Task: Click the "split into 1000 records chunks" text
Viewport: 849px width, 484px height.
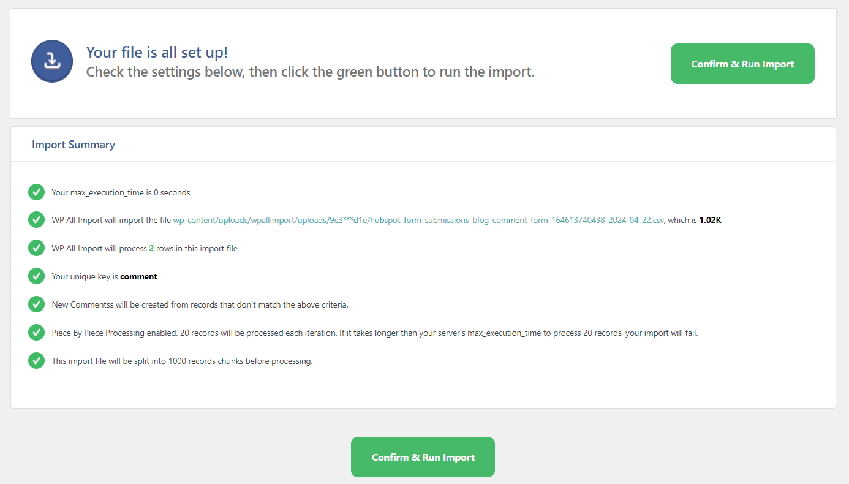Action: (182, 361)
